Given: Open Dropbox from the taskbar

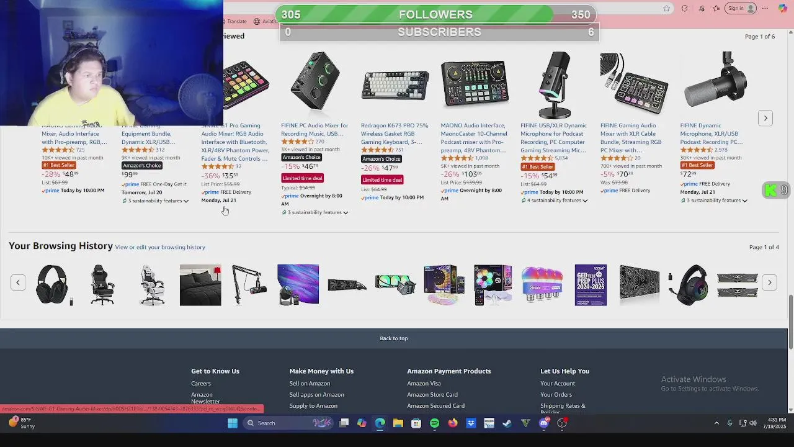Looking at the screenshot, I should pos(471,423).
